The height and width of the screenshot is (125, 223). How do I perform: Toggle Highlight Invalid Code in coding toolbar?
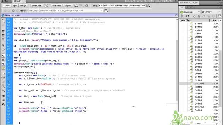click(3, 60)
